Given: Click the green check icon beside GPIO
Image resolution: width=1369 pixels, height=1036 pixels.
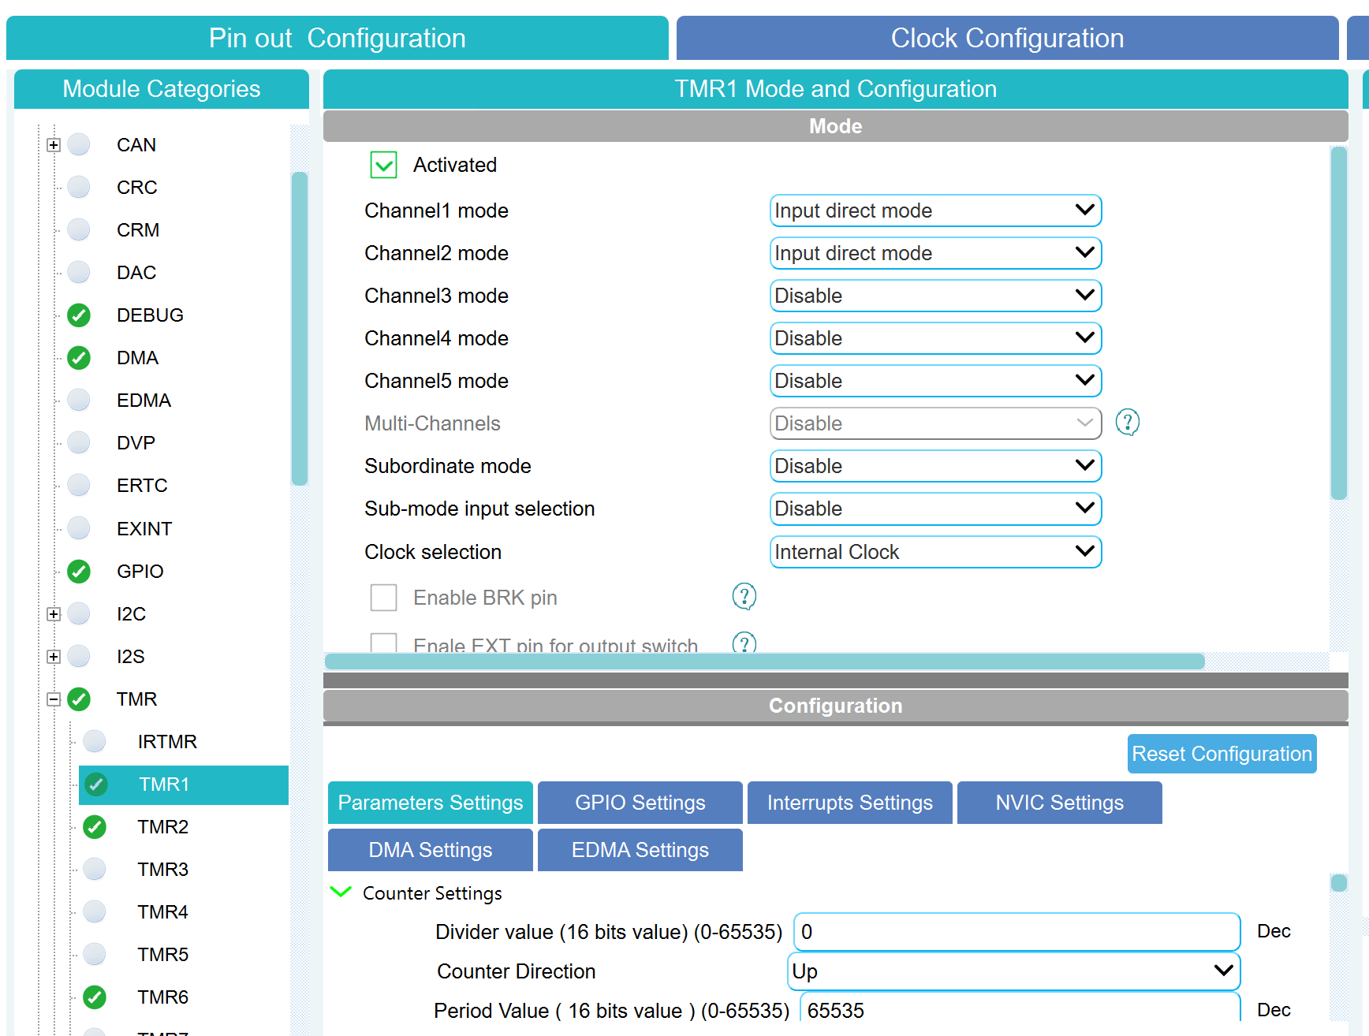Looking at the screenshot, I should point(79,571).
